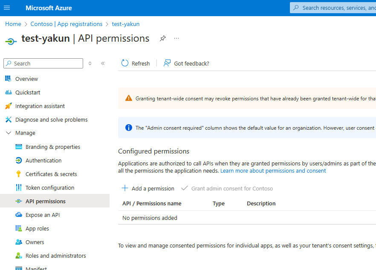This screenshot has width=376, height=270.
Task: Click the Grant admin consent checkmark icon
Action: tap(185, 188)
